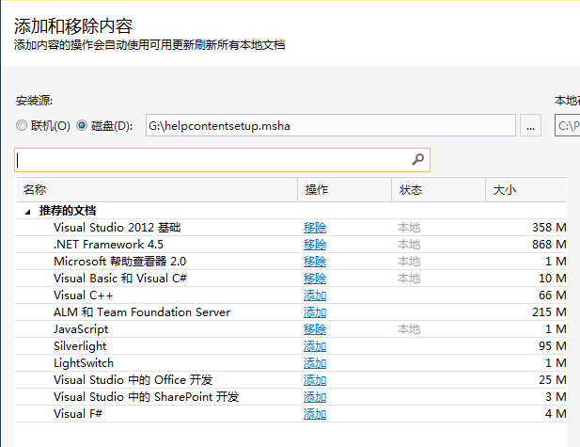The image size is (580, 447).
Task: Sort by the 操作 column header
Action: pyautogui.click(x=344, y=189)
